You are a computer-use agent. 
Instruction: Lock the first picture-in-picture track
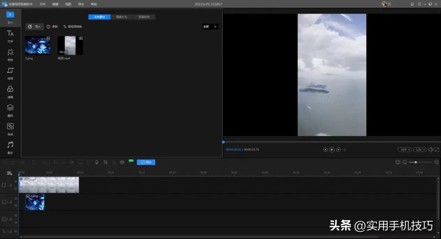pos(11,202)
